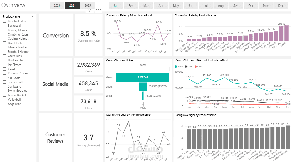Check the Surfboard checkbox

tap(5, 86)
